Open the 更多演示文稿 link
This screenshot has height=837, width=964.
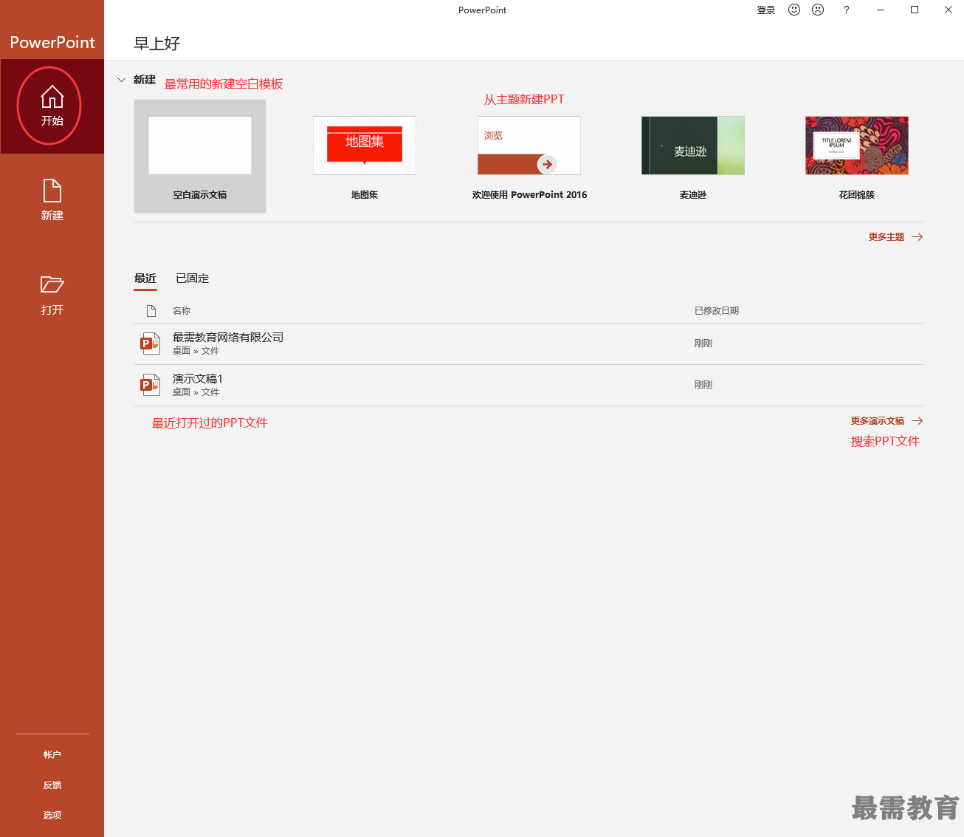click(878, 421)
